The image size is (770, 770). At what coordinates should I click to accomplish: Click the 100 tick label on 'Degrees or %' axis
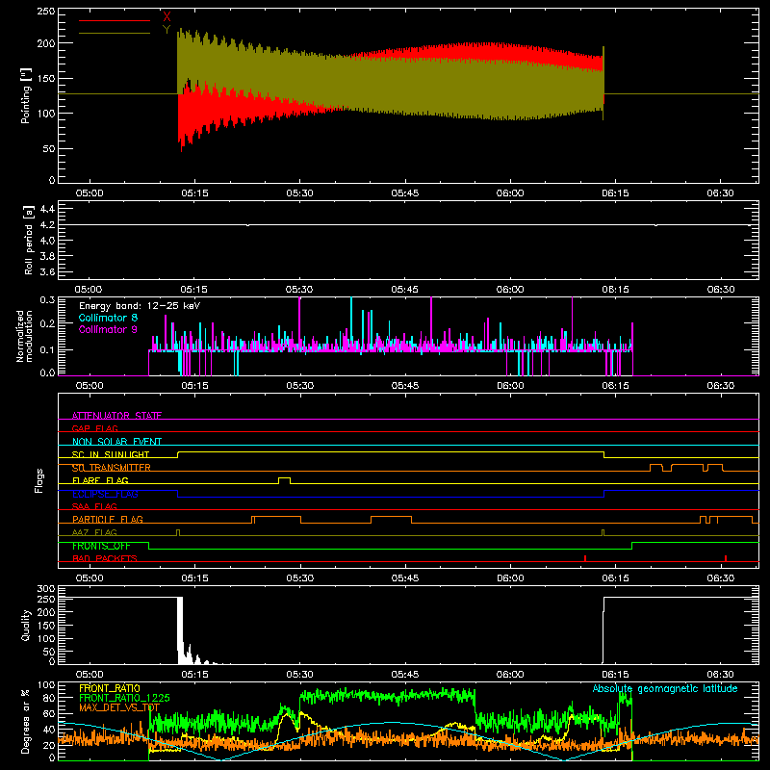pyautogui.click(x=46, y=685)
